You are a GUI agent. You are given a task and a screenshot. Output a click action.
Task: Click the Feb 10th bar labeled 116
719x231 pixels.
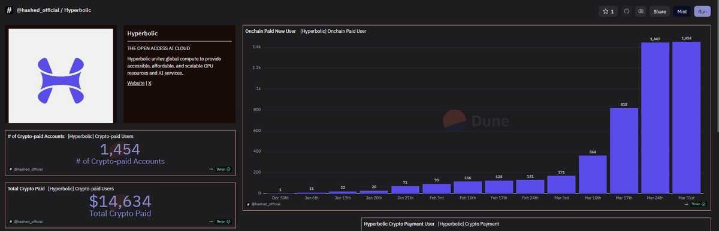pyautogui.click(x=468, y=187)
